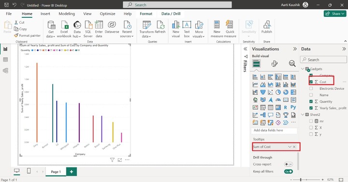This screenshot has width=348, height=182.
Task: Open the Format visual pane
Action: coord(275,64)
